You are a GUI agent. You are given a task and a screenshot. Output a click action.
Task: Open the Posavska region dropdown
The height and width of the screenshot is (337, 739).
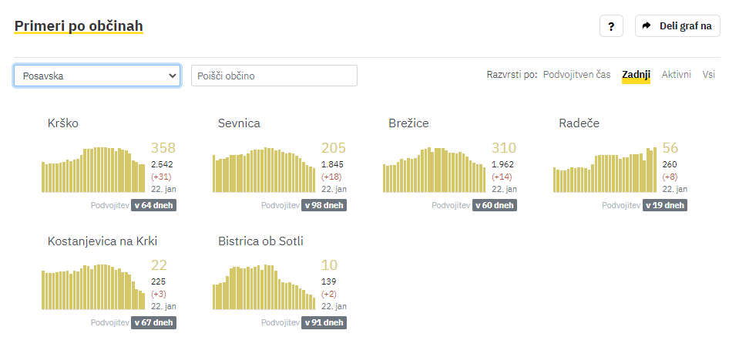pyautogui.click(x=97, y=76)
